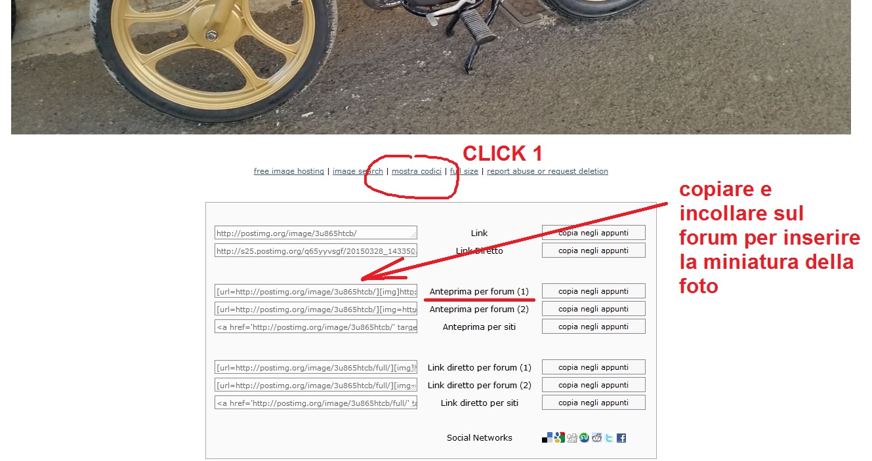The height and width of the screenshot is (461, 872).
Task: Copy Link Diretto to clipboard
Action: pyautogui.click(x=594, y=251)
